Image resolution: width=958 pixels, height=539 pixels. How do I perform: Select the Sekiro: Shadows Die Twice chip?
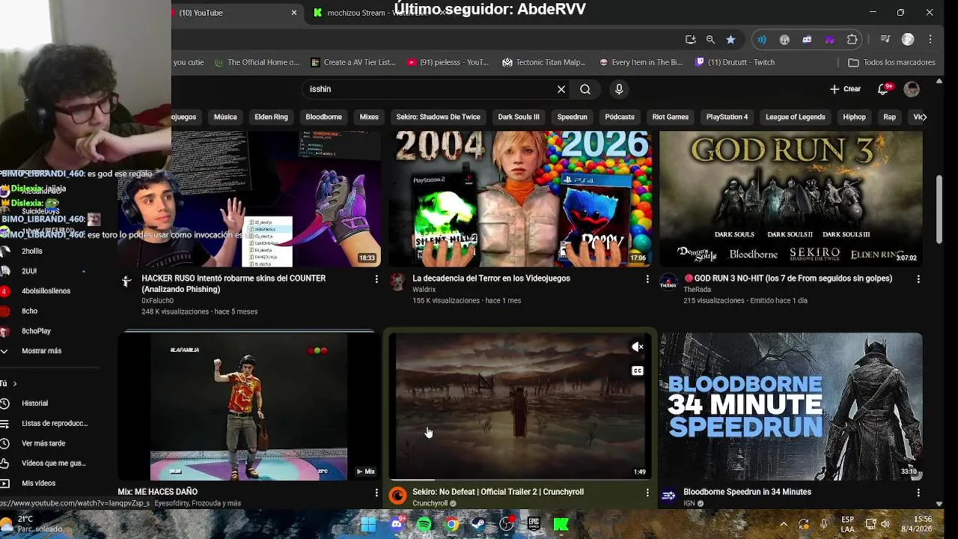click(438, 117)
